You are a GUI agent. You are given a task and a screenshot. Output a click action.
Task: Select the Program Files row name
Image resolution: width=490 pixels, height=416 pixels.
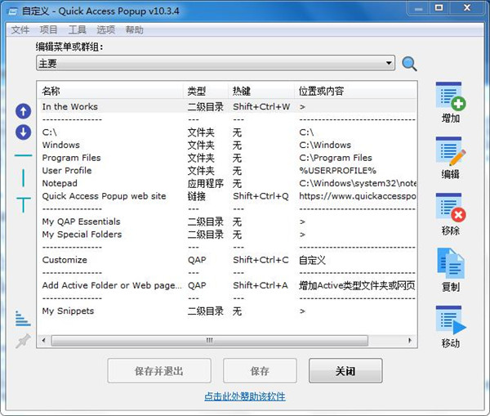tap(71, 158)
